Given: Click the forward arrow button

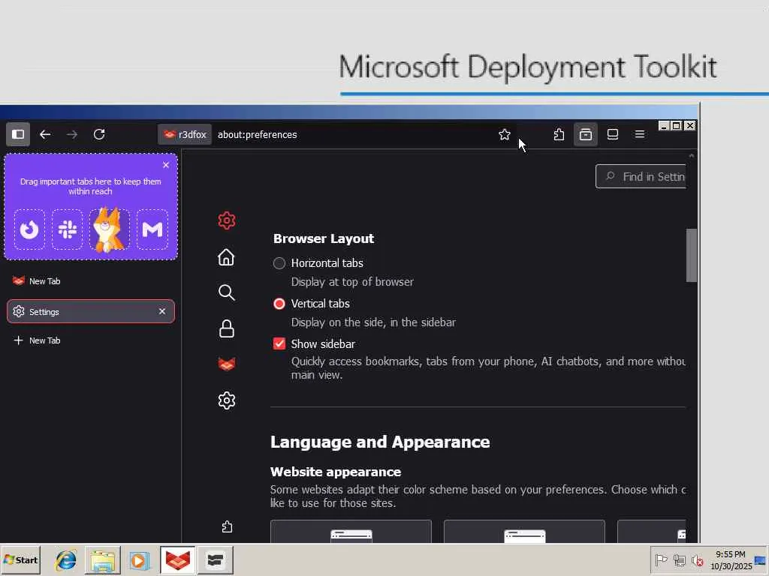Looking at the screenshot, I should coord(72,134).
